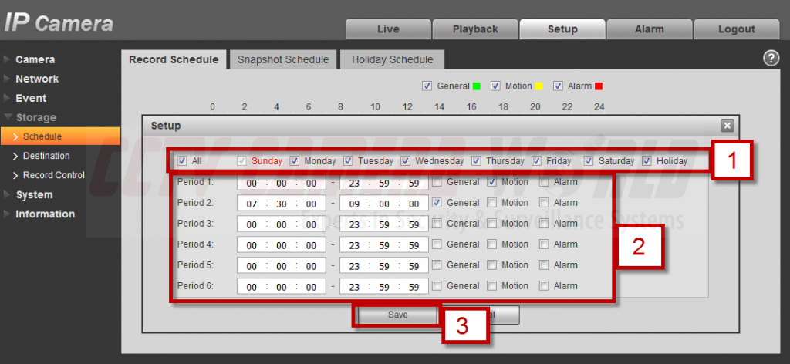Open the Live view tab
This screenshot has width=790, height=364.
point(388,29)
